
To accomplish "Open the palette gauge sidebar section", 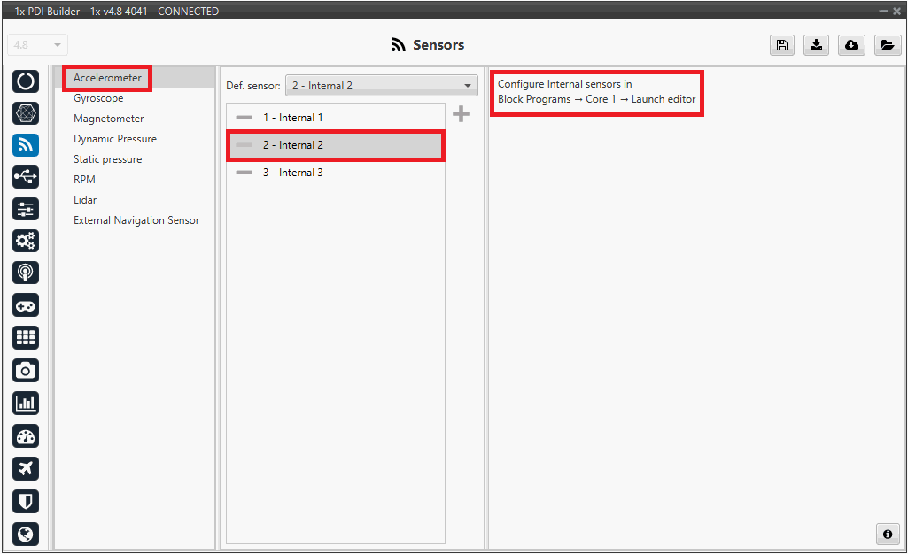I will pos(26,436).
